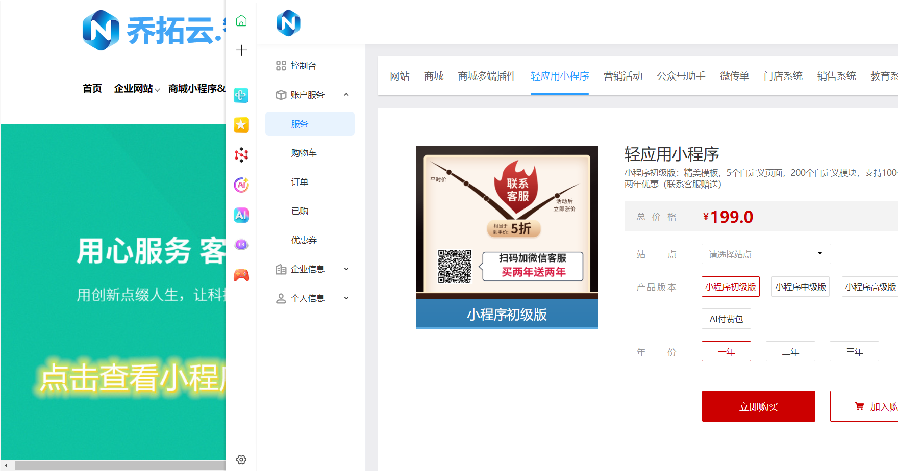898x471 pixels.
Task: Click the green home icon in sidebar
Action: click(241, 21)
